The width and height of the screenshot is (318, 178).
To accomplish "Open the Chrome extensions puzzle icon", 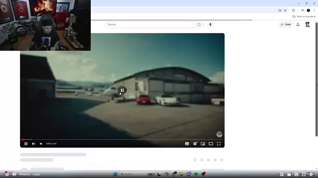I will 293,10.
